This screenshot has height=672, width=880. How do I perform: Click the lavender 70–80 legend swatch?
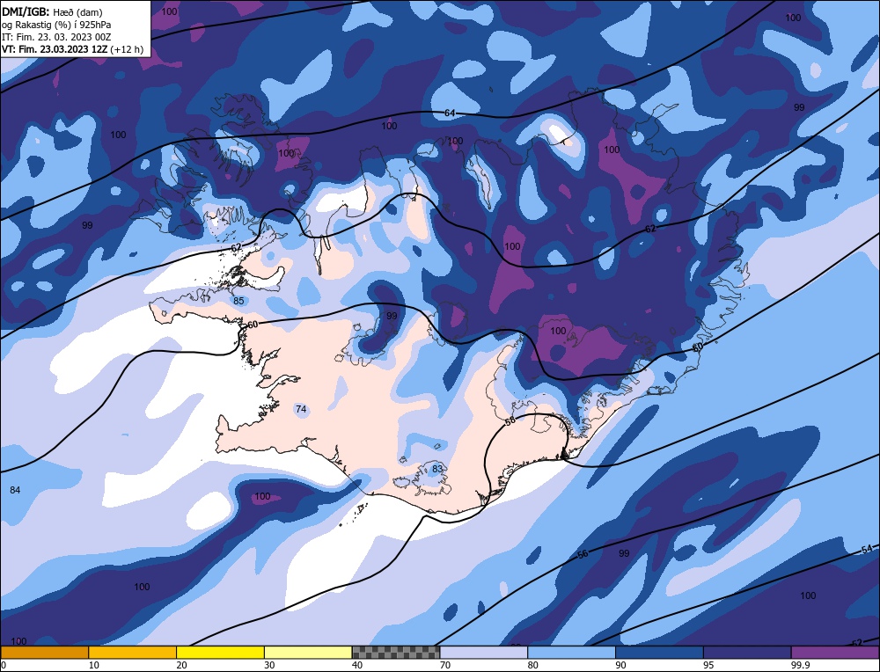[484, 652]
